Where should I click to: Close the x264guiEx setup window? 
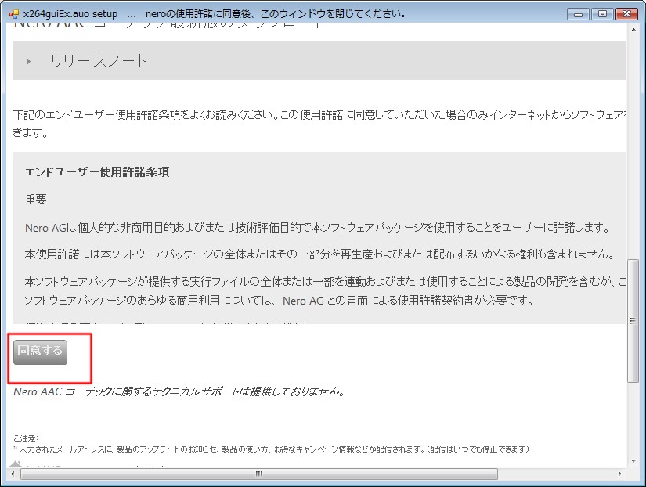626,13
